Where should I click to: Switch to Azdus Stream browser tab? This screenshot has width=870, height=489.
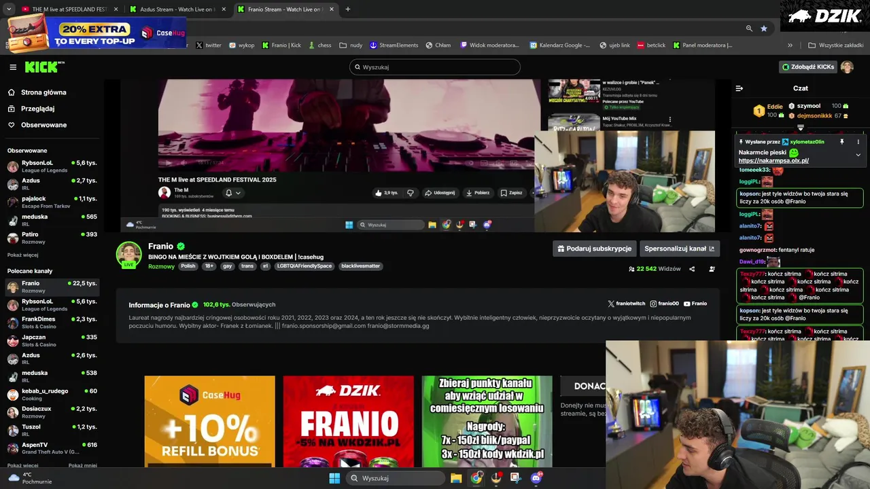click(x=177, y=10)
